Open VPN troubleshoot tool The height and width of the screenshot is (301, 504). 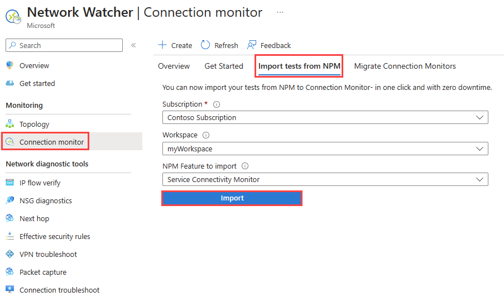48,255
